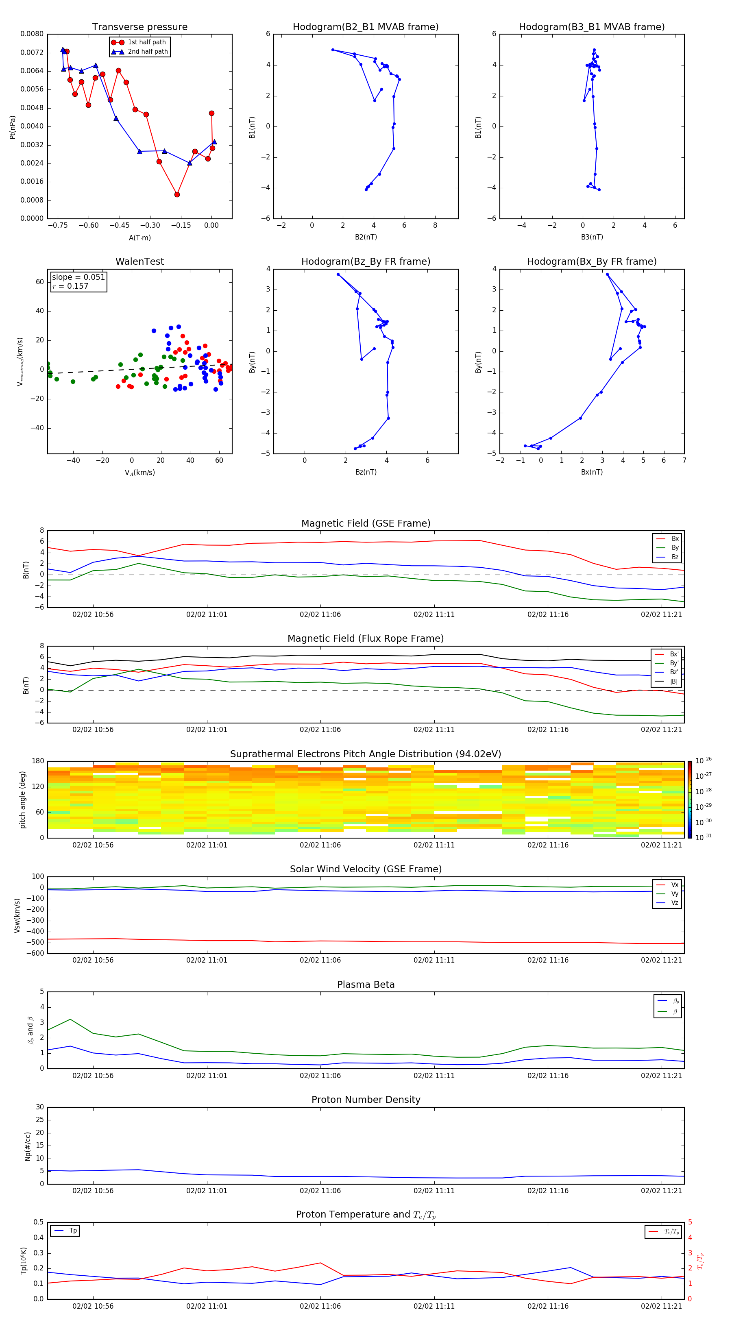Click the "Transverse pressure" plot title

point(139,27)
